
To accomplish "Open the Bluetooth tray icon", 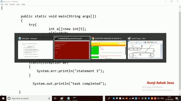I will click(x=149, y=98).
